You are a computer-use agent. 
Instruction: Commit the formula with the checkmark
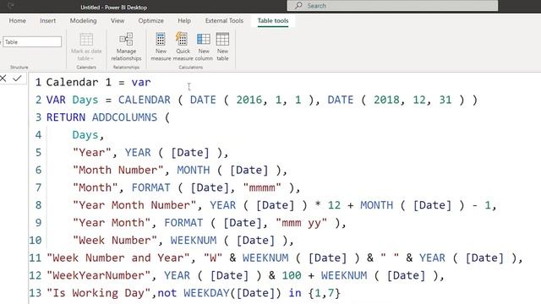click(x=17, y=79)
